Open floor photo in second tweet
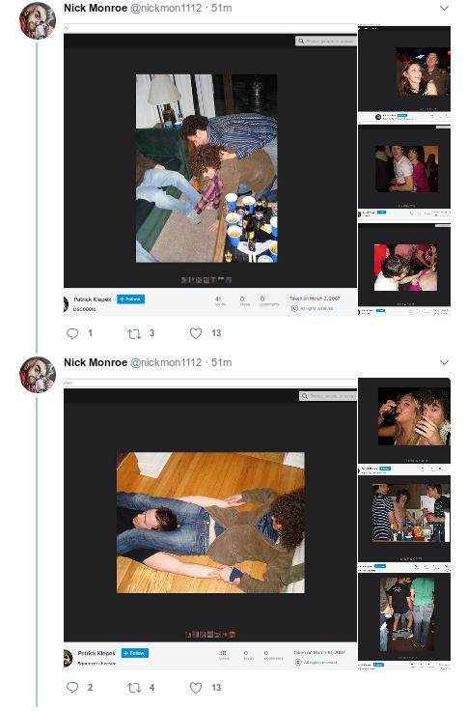 coord(210,524)
